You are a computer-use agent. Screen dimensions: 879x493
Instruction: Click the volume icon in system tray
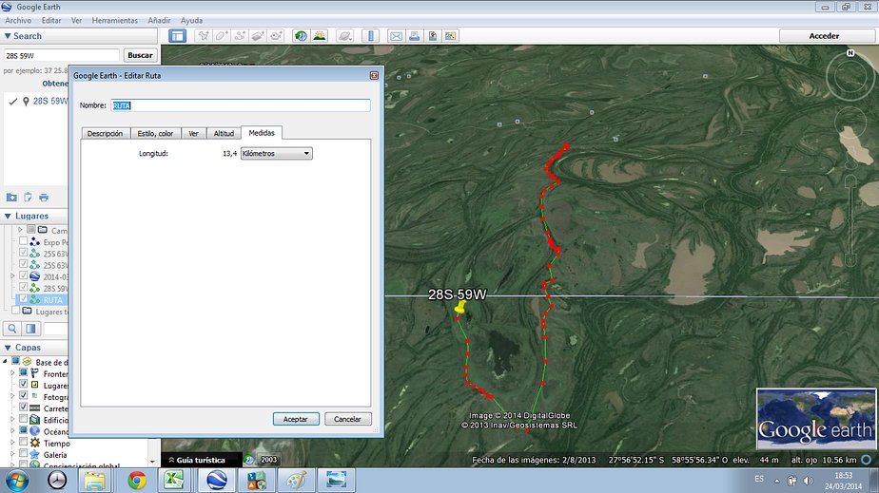808,480
